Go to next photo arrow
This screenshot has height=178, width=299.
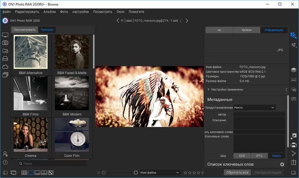coord(187,21)
